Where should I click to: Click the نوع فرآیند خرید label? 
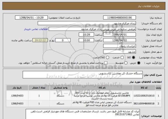[x=153, y=63]
